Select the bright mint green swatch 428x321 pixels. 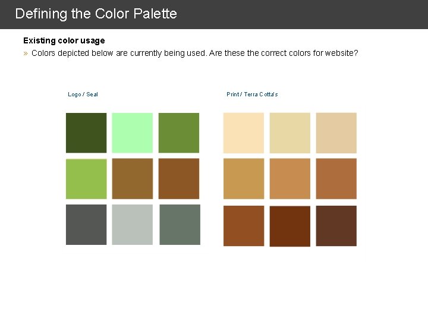pos(132,133)
